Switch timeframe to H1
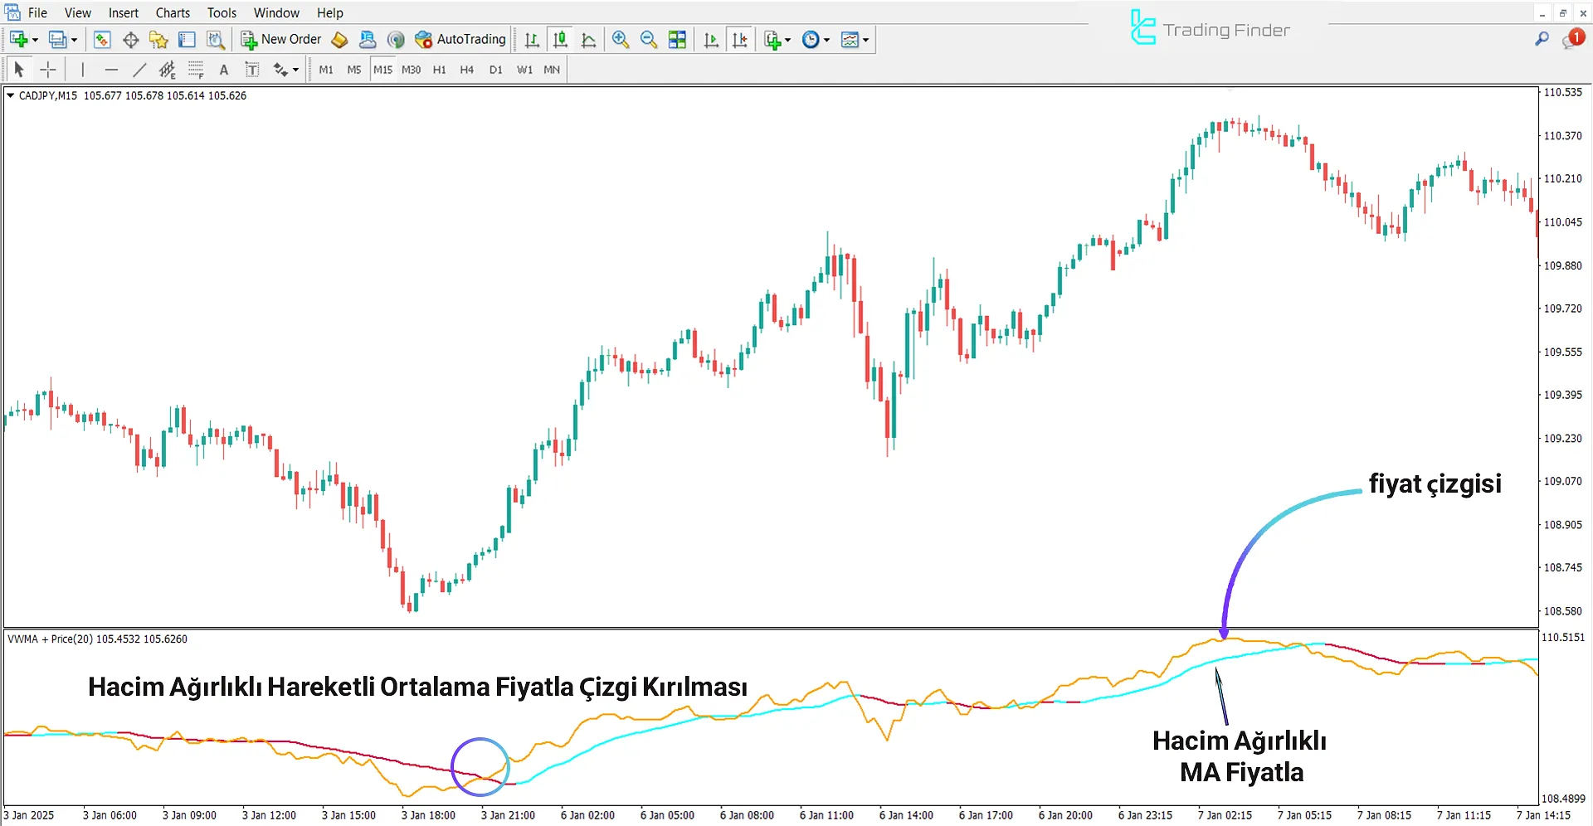The height and width of the screenshot is (826, 1593). coord(440,70)
